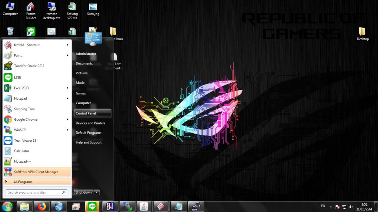Open Windows Explorer from the taskbar
Screen dimensions: 378x212
coord(24,206)
